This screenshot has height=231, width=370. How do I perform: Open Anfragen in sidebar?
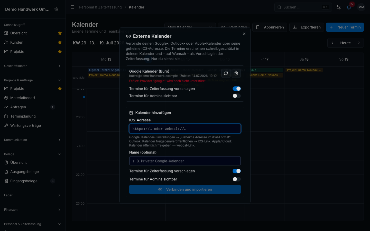33,107
